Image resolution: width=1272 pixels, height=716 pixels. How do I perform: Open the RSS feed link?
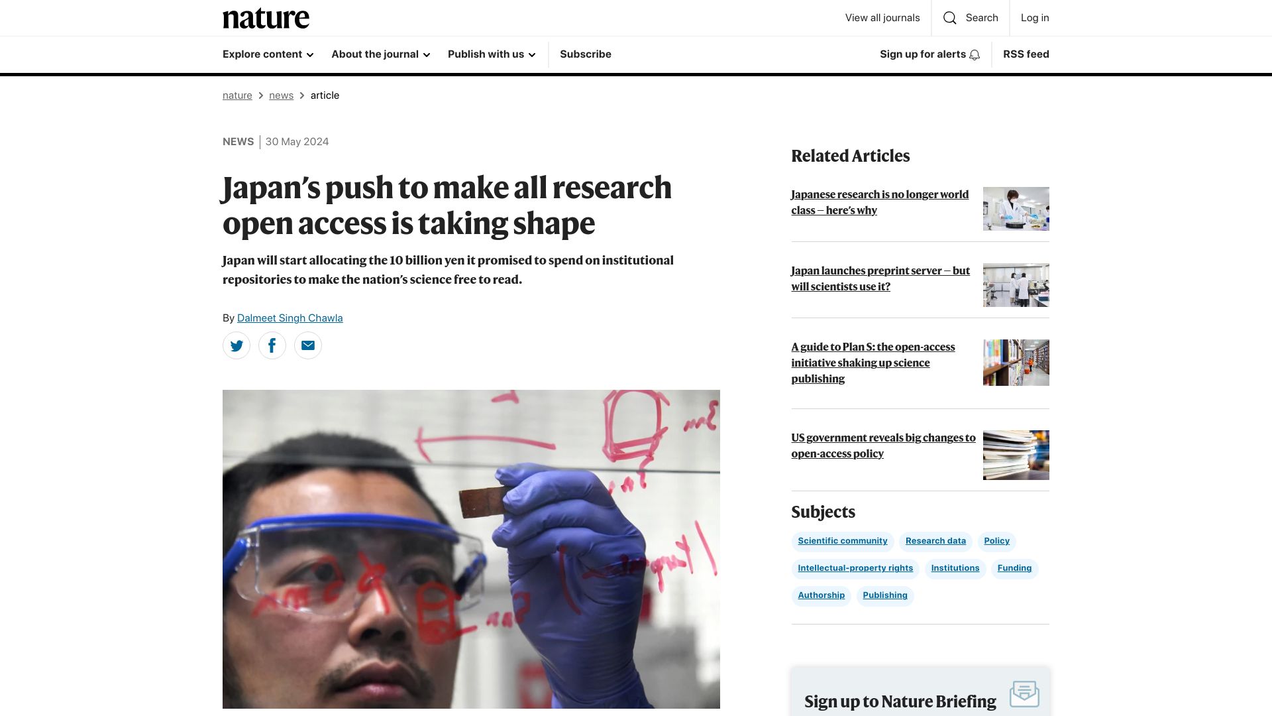tap(1026, 54)
